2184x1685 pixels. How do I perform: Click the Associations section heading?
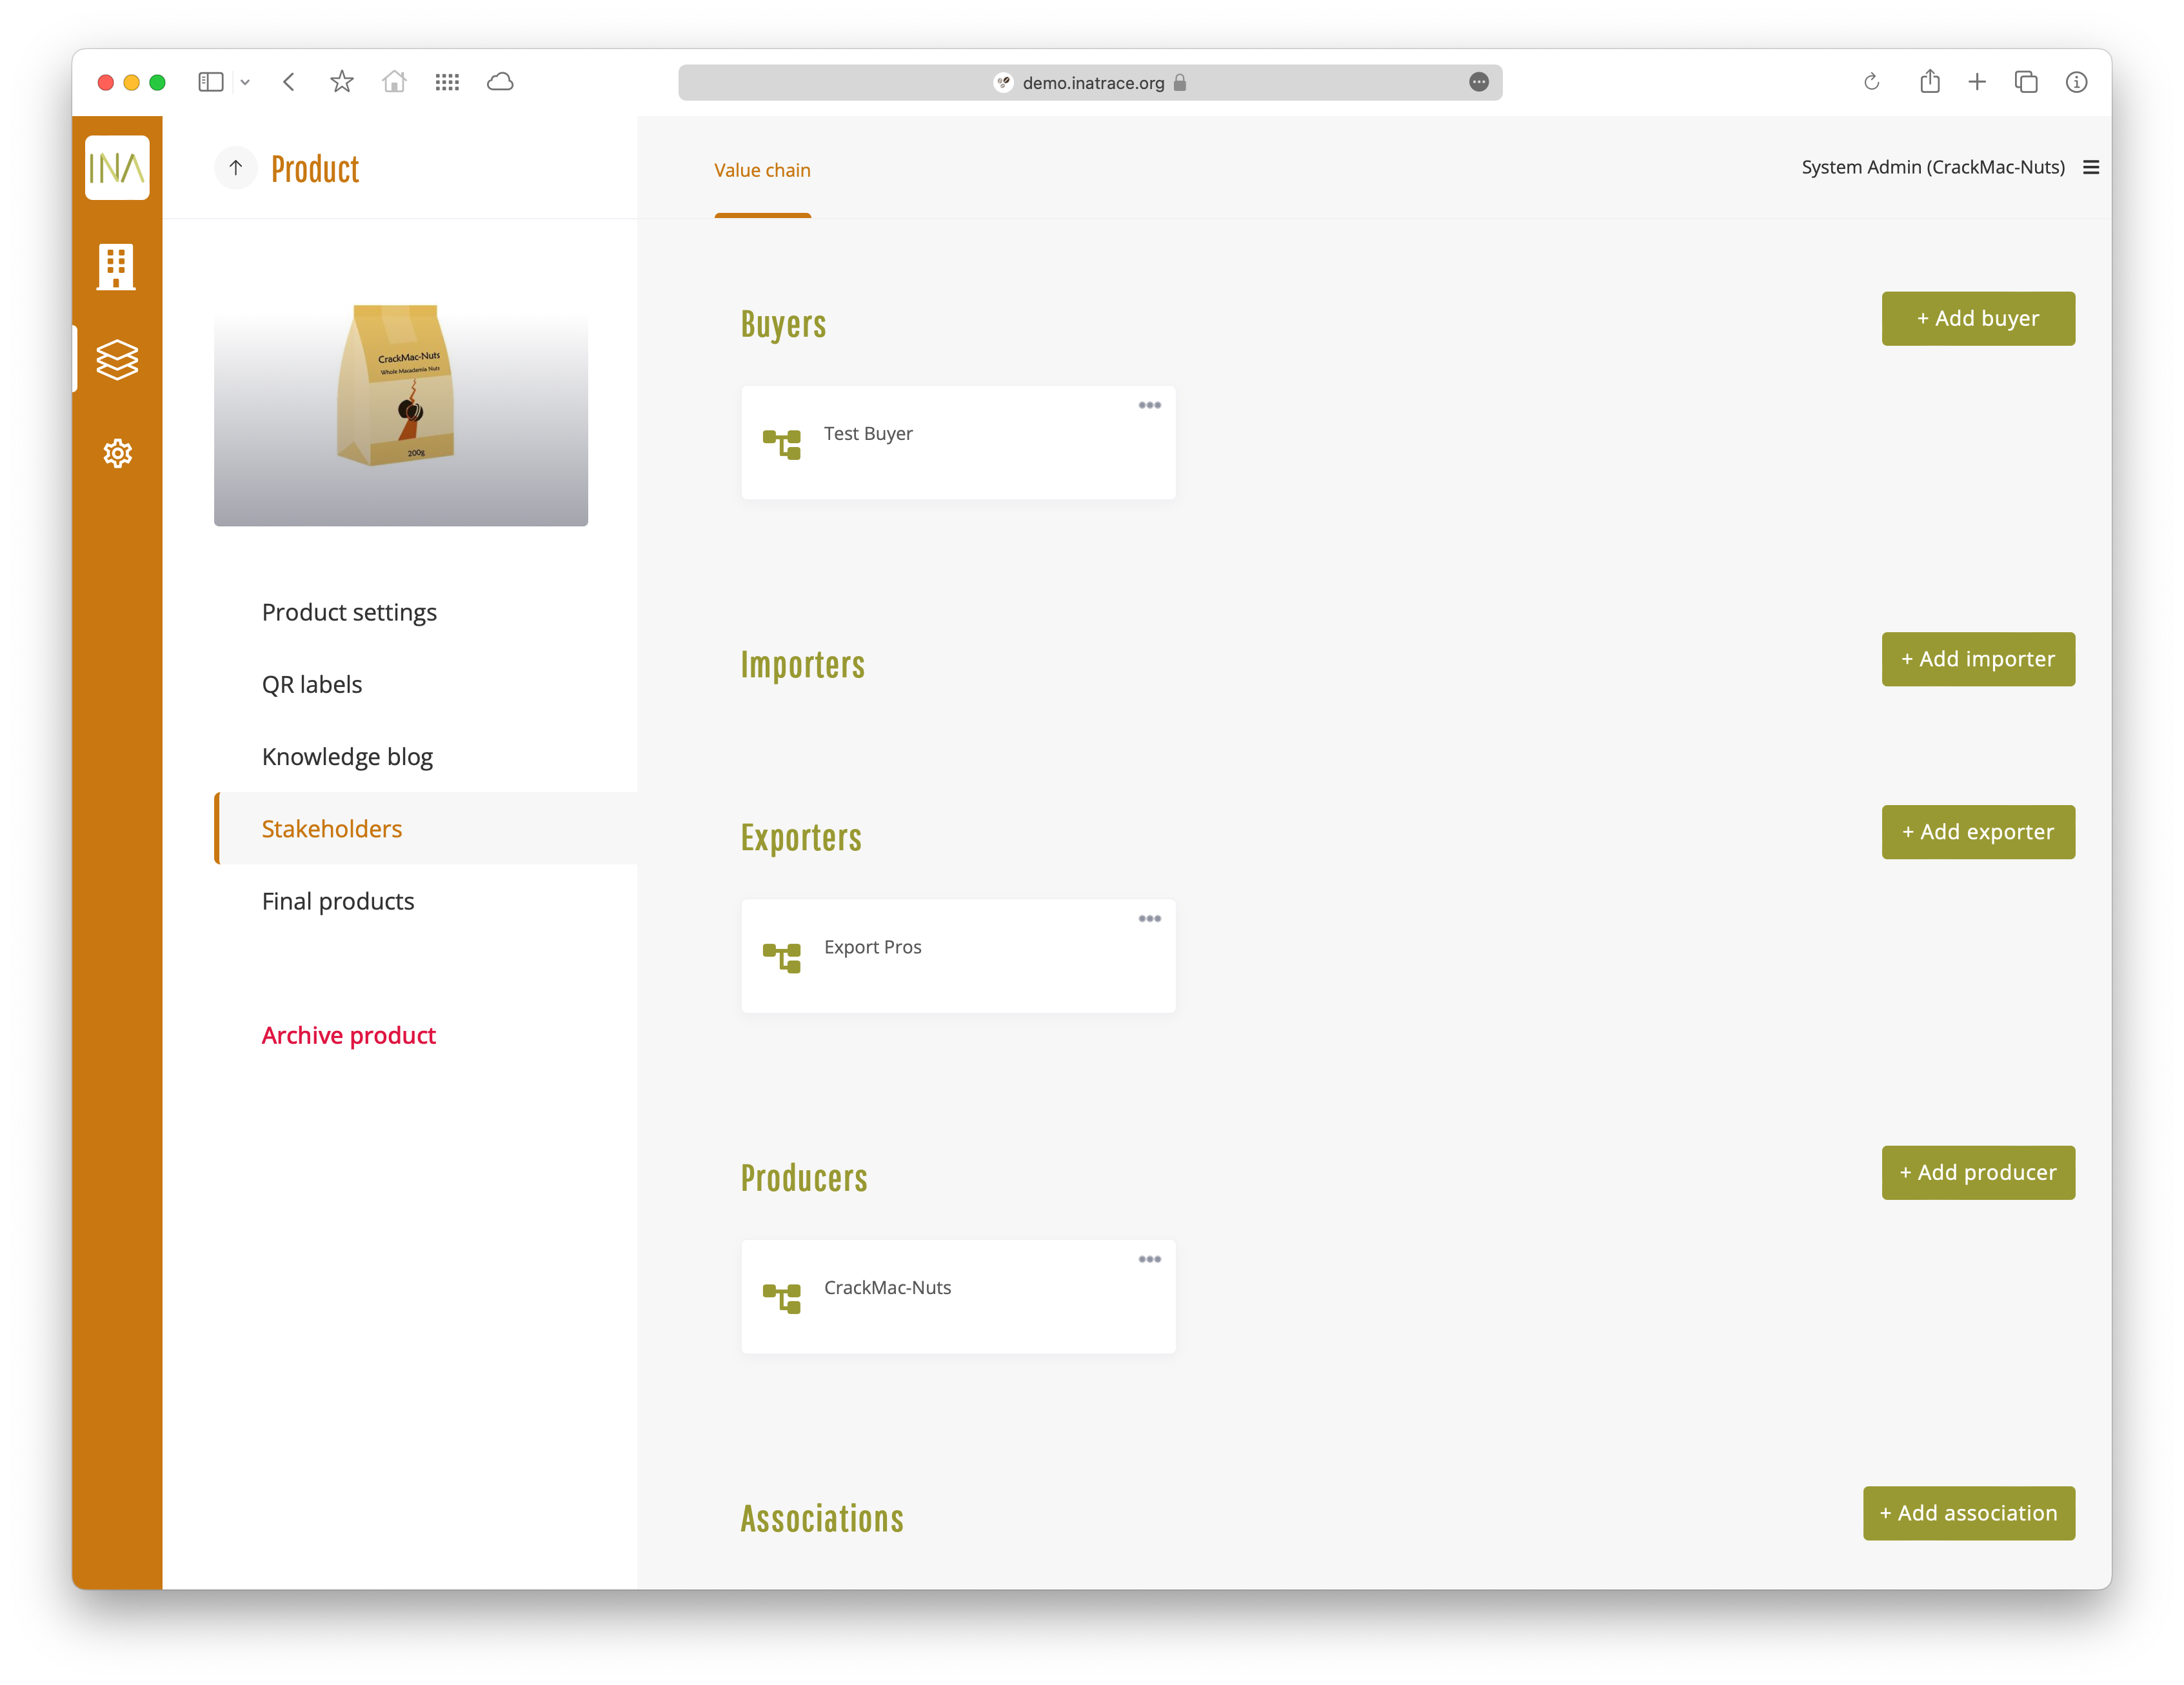click(822, 1519)
